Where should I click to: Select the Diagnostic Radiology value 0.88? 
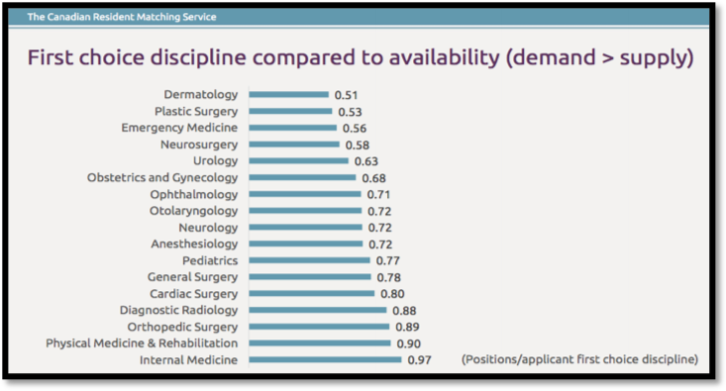[404, 311]
